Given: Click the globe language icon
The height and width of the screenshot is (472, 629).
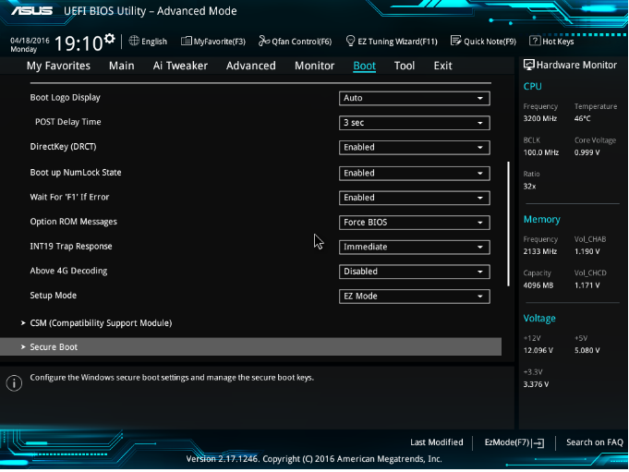Looking at the screenshot, I should 134,41.
